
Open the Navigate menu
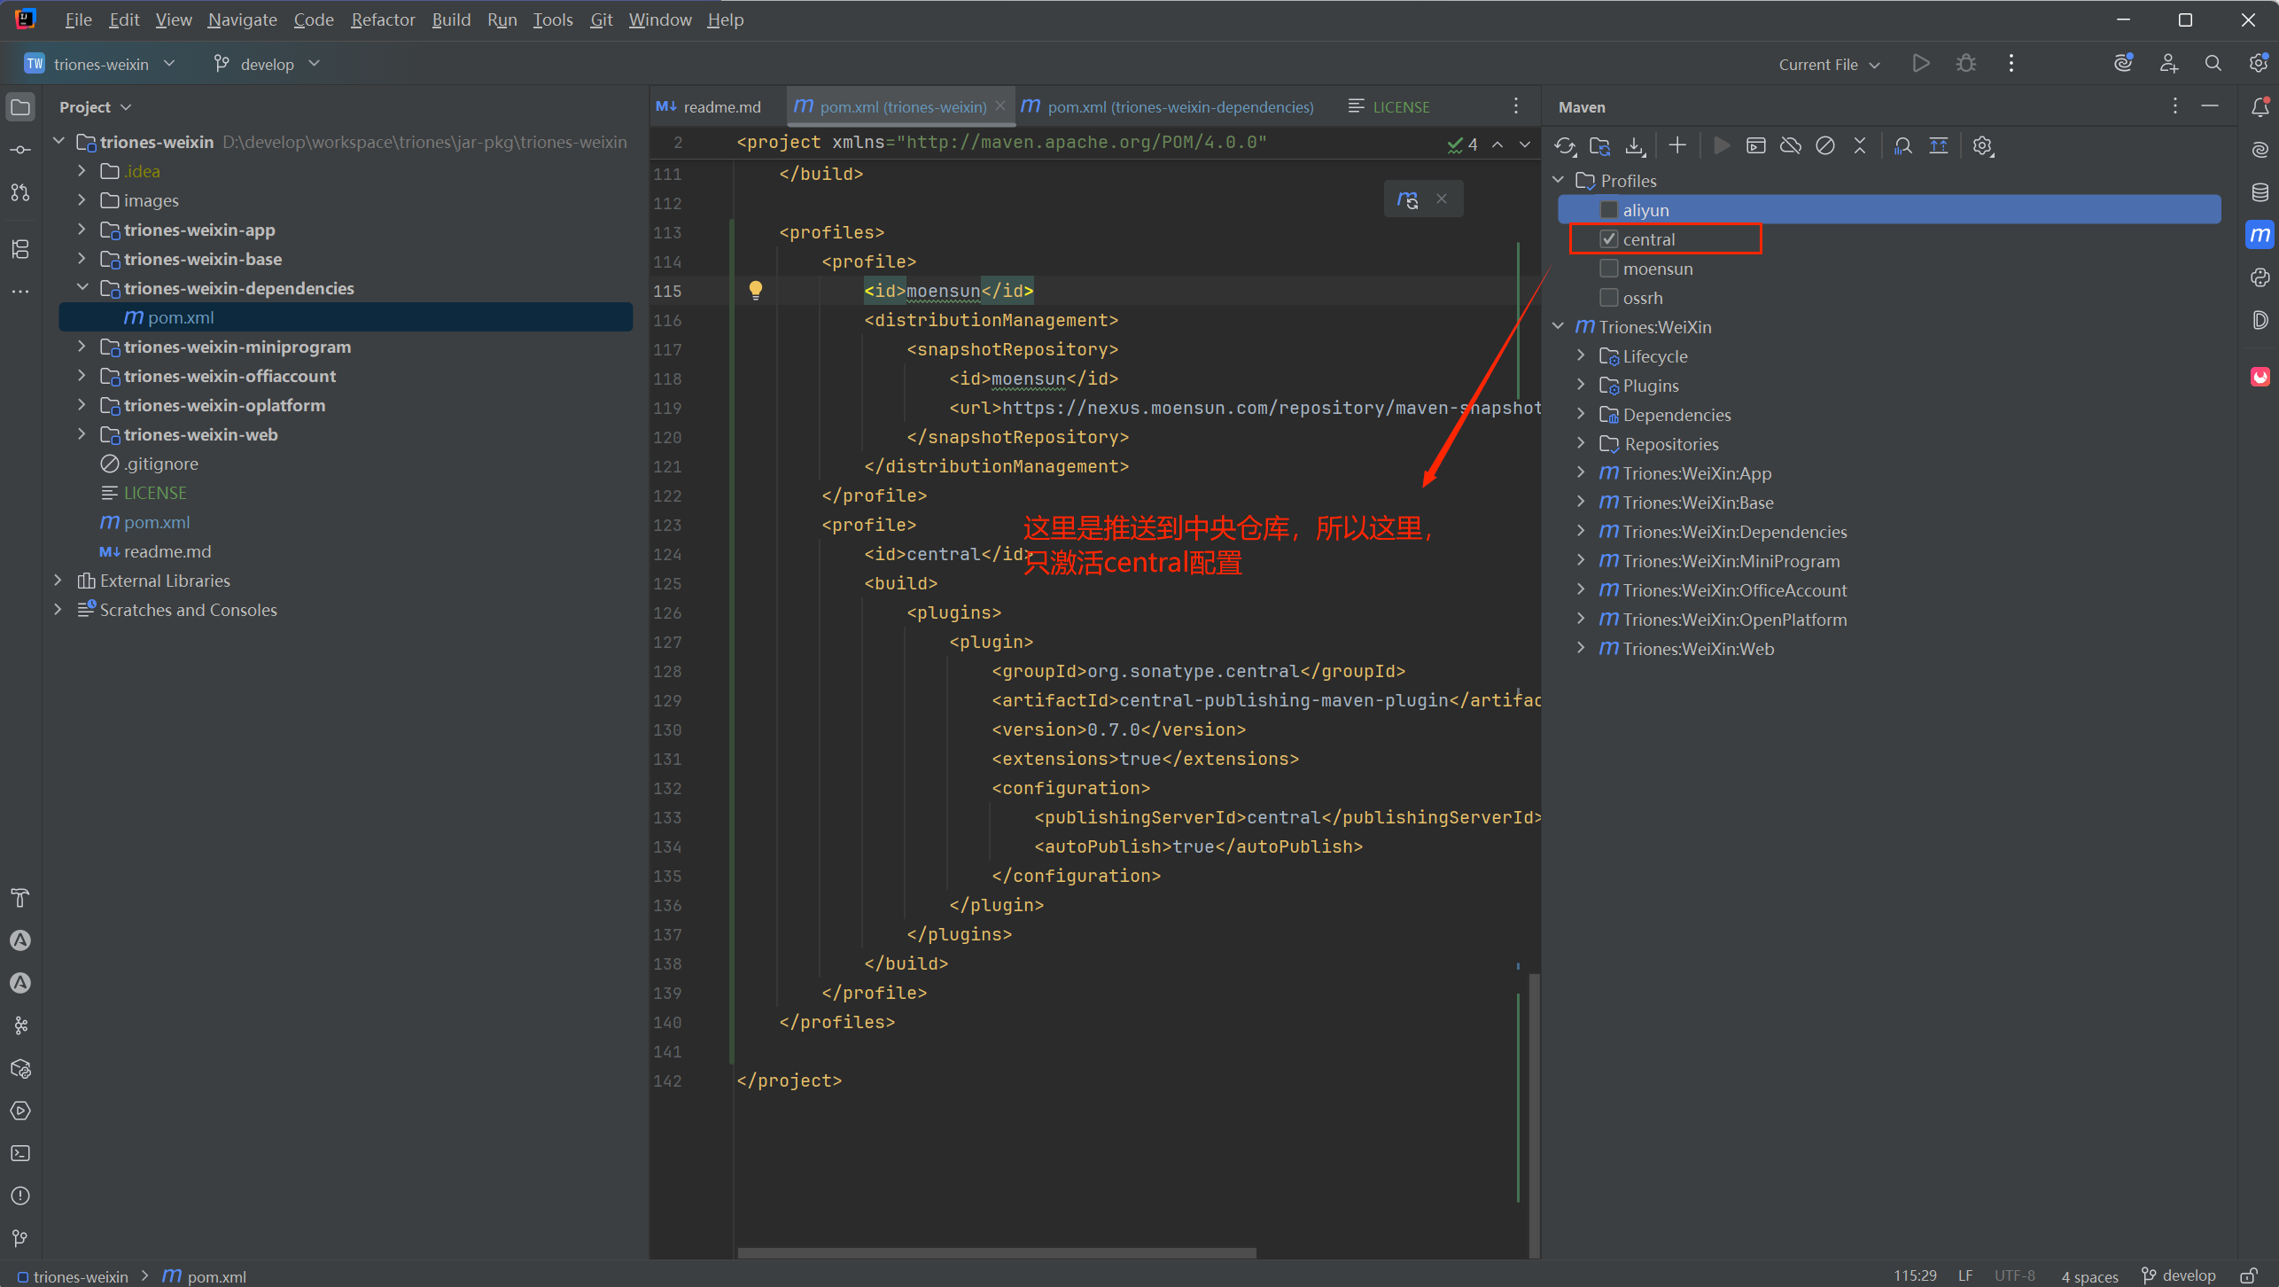pyautogui.click(x=242, y=19)
